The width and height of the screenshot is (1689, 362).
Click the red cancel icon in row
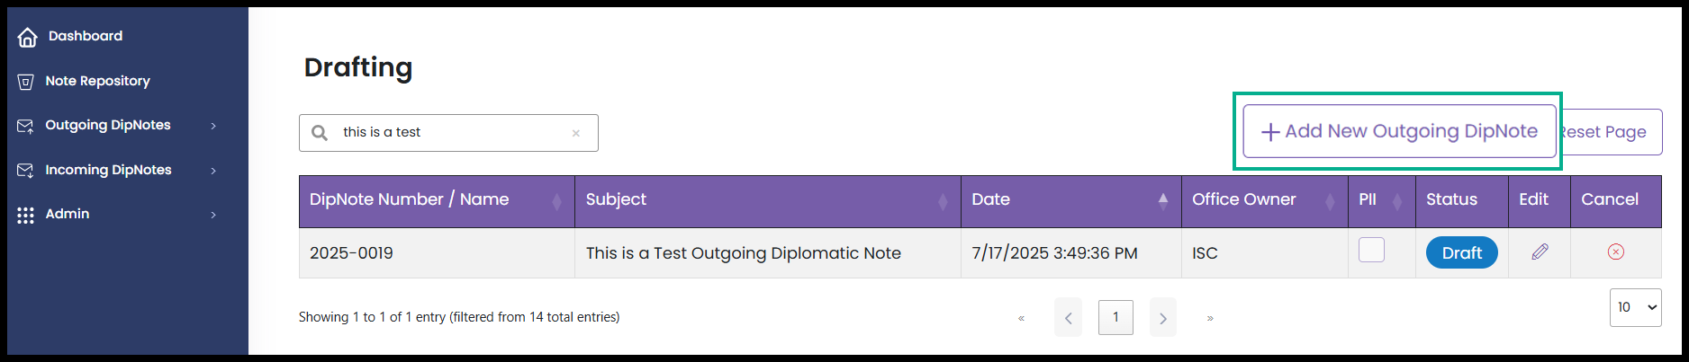[1616, 252]
